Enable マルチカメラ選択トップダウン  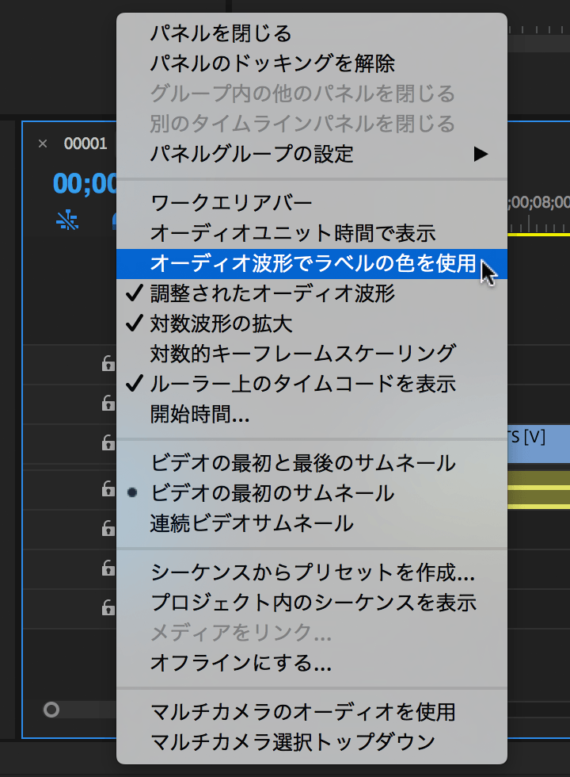[312, 742]
